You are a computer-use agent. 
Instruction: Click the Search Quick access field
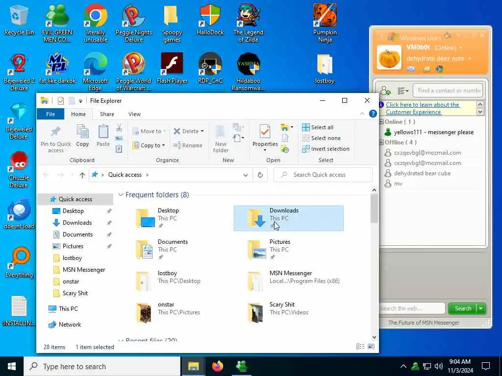click(323, 175)
